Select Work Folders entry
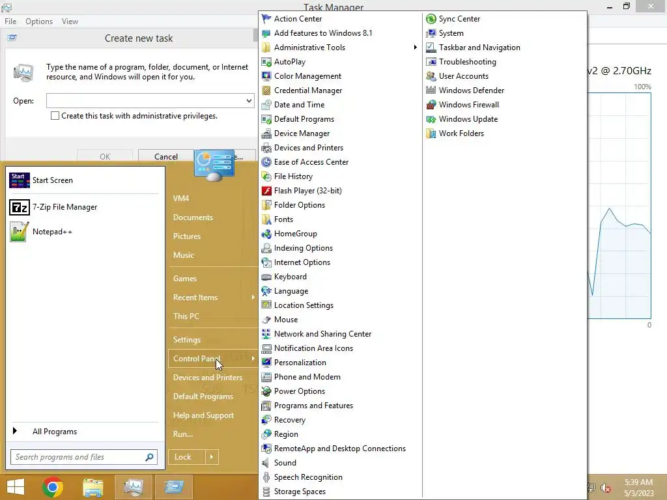 (x=461, y=133)
